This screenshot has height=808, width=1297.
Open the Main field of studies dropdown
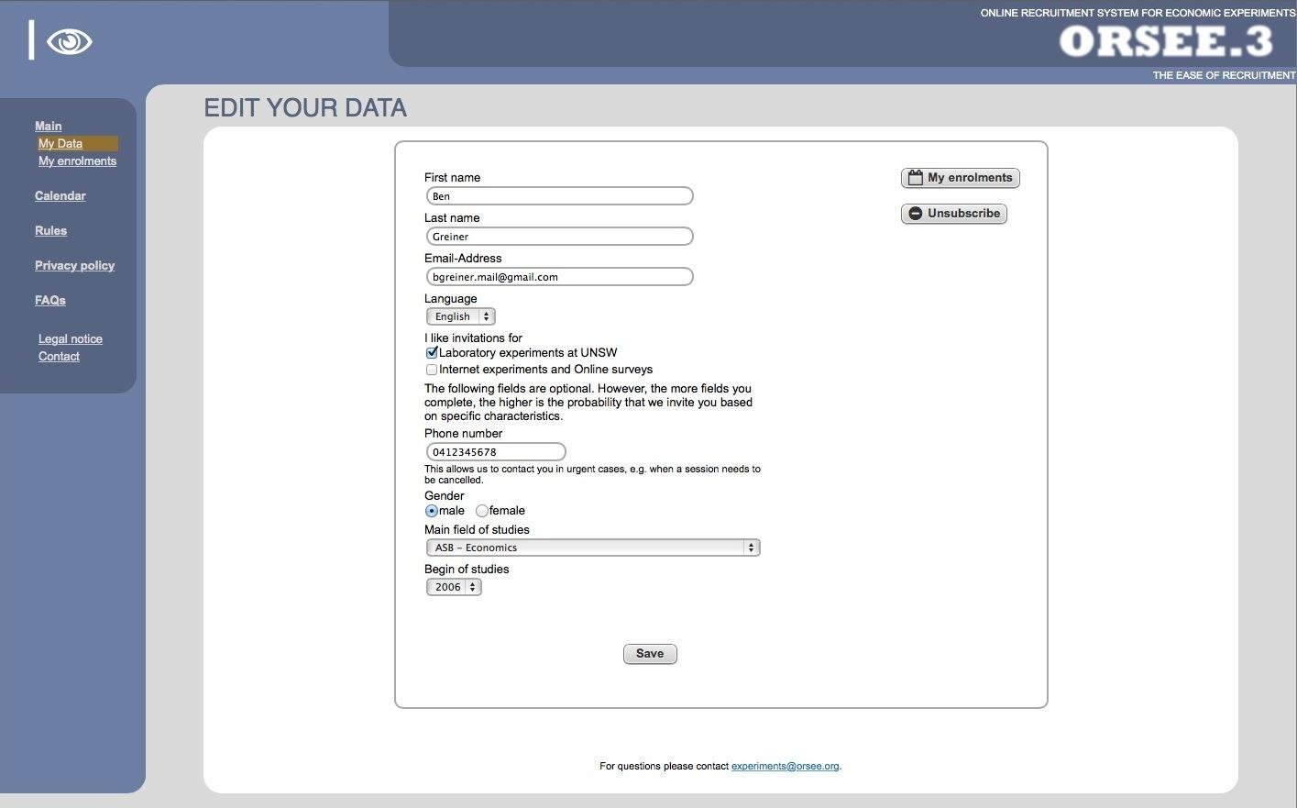click(x=592, y=547)
